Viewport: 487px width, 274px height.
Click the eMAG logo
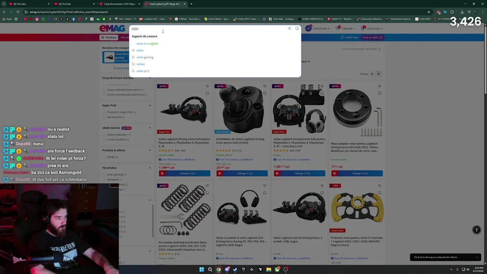point(112,29)
